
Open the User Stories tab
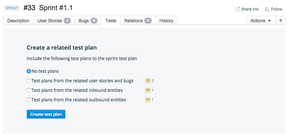(x=54, y=21)
